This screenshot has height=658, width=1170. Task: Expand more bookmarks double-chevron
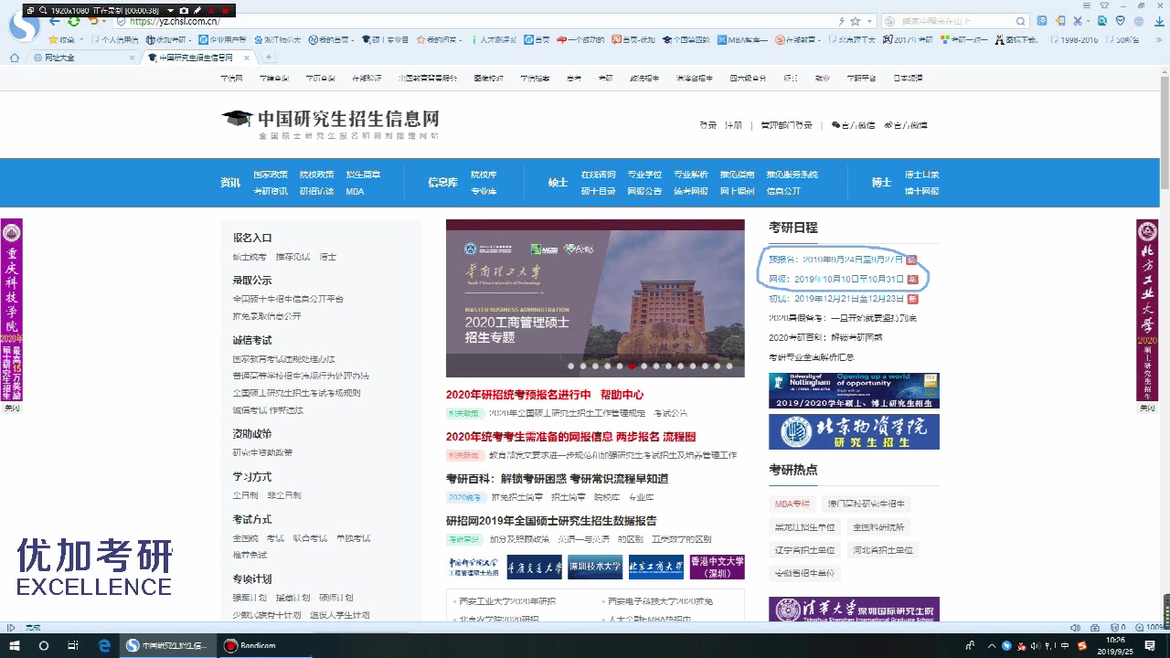point(1160,39)
